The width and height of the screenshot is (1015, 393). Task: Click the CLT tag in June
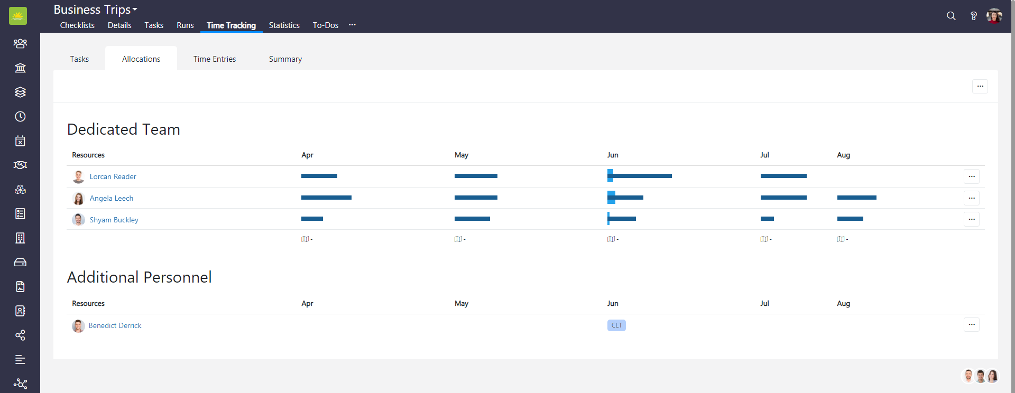[x=616, y=325]
